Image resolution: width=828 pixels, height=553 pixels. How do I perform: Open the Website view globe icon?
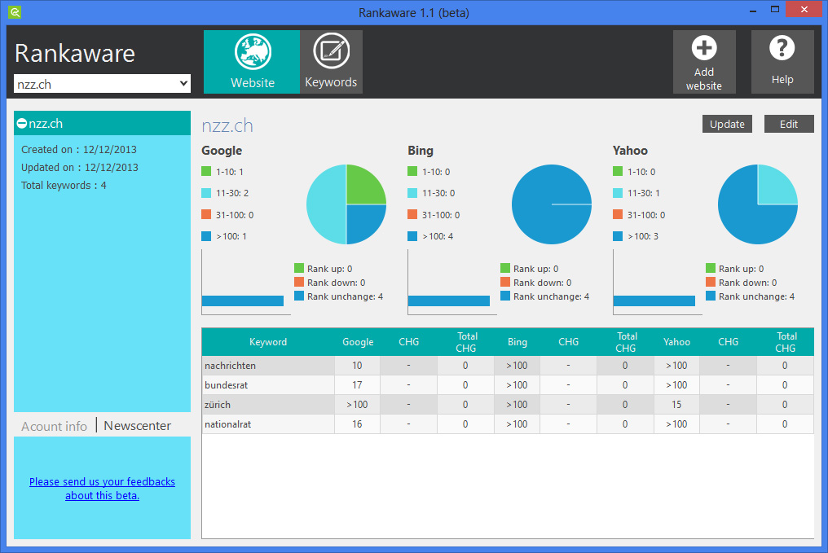point(253,51)
